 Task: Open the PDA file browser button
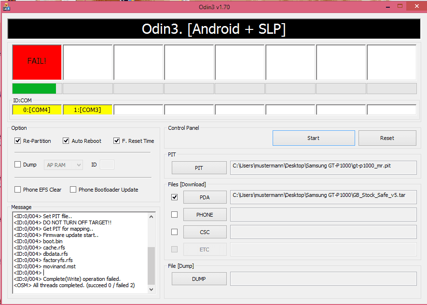(x=205, y=197)
